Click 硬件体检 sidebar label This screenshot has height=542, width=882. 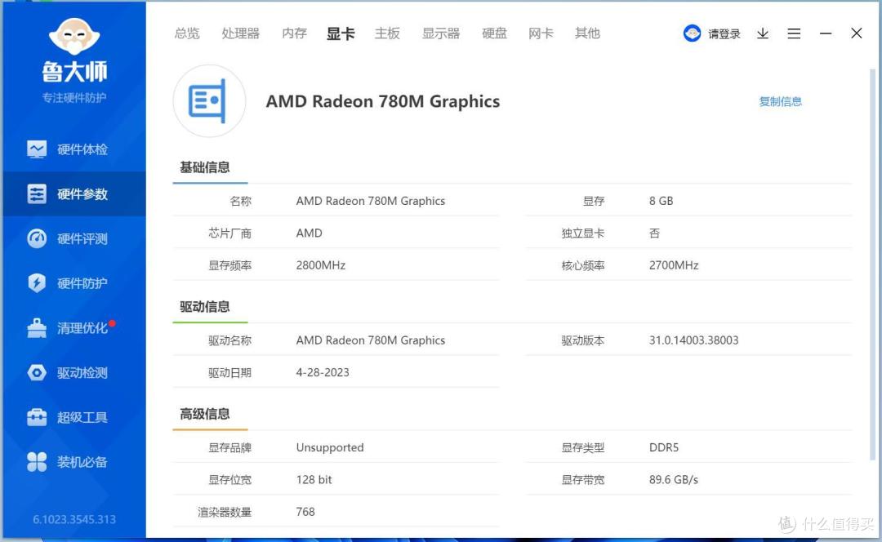[x=82, y=149]
